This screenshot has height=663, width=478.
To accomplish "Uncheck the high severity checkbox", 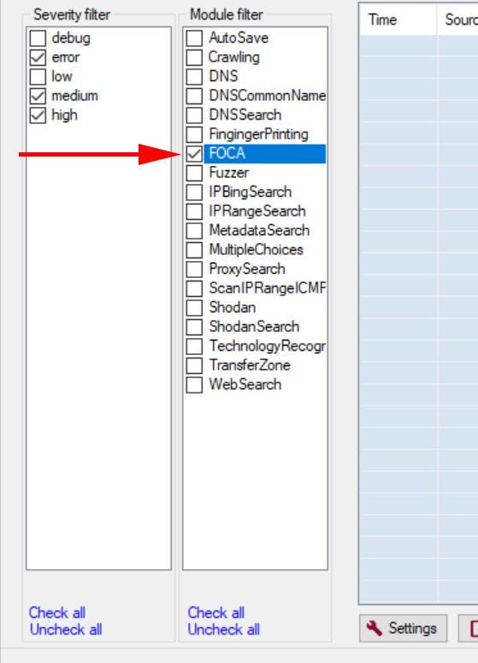I will tap(38, 115).
